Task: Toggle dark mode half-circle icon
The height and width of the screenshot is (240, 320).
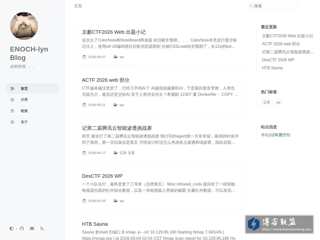Action: (11, 229)
